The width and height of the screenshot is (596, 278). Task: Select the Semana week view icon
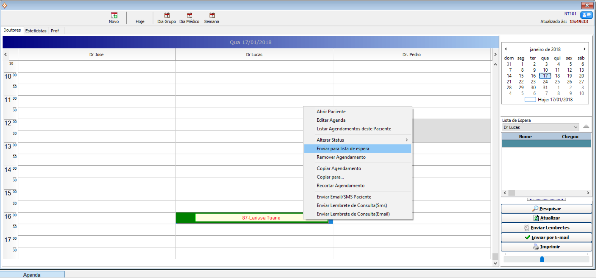(x=212, y=16)
